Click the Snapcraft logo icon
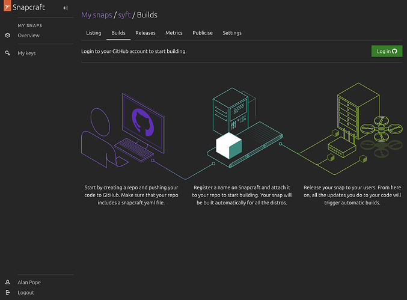This screenshot has width=407, height=300. click(7, 8)
